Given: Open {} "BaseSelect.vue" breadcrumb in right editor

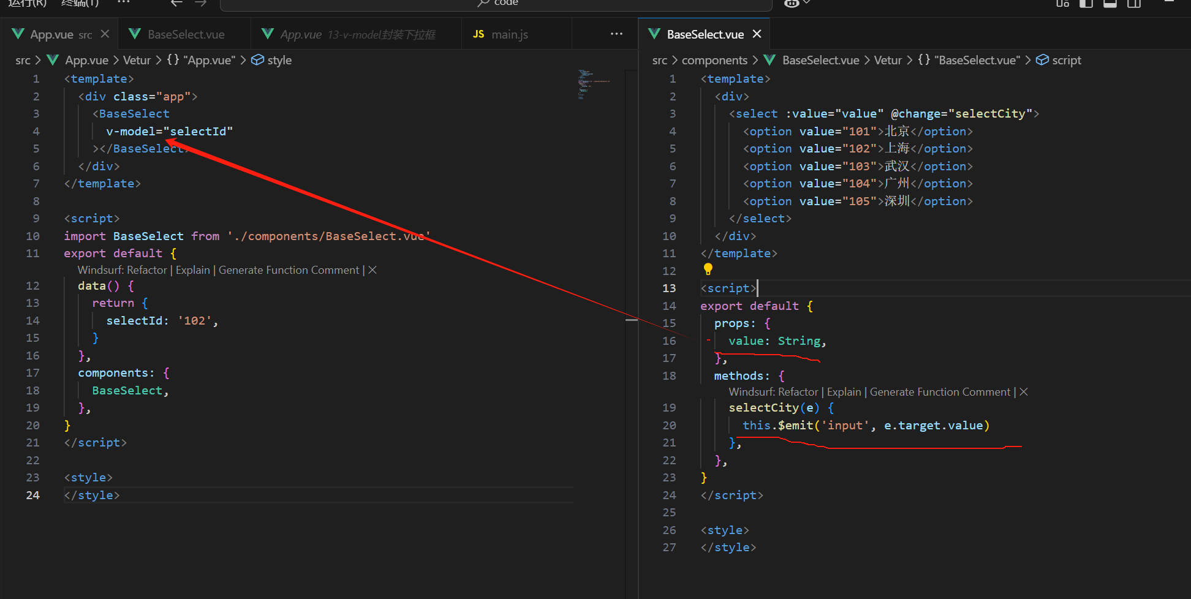Looking at the screenshot, I should (x=969, y=60).
